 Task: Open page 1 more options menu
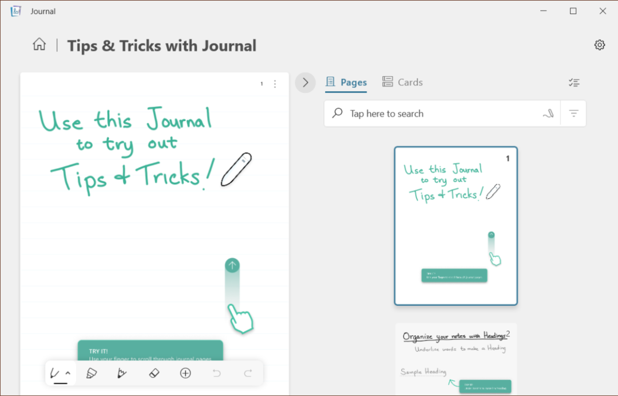[275, 84]
